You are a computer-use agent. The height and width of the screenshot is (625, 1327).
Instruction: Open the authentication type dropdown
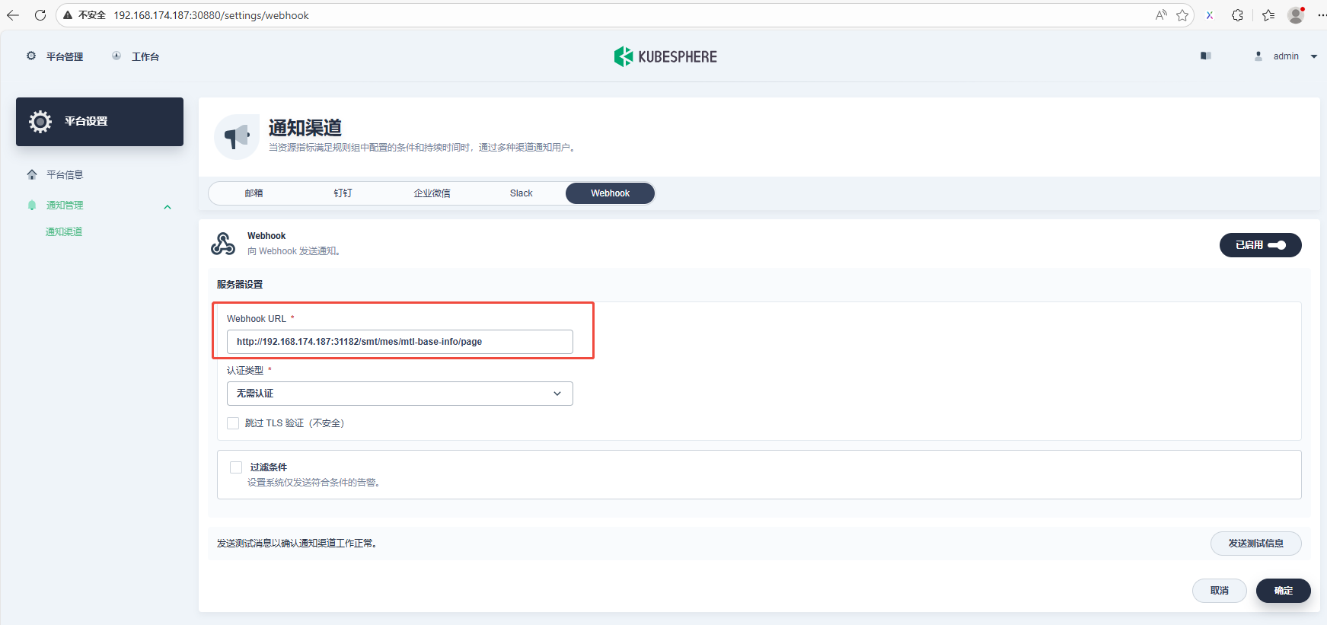(x=400, y=394)
